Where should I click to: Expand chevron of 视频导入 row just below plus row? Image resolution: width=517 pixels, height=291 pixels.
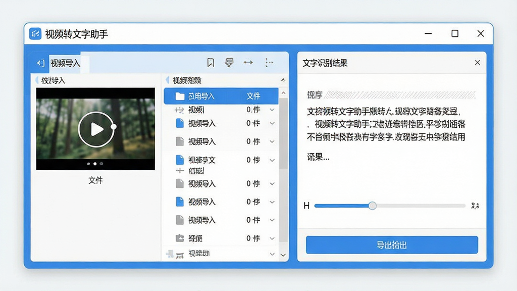click(272, 184)
